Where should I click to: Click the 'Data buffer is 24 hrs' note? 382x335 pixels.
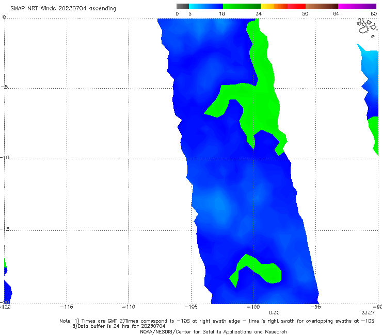pos(119,326)
